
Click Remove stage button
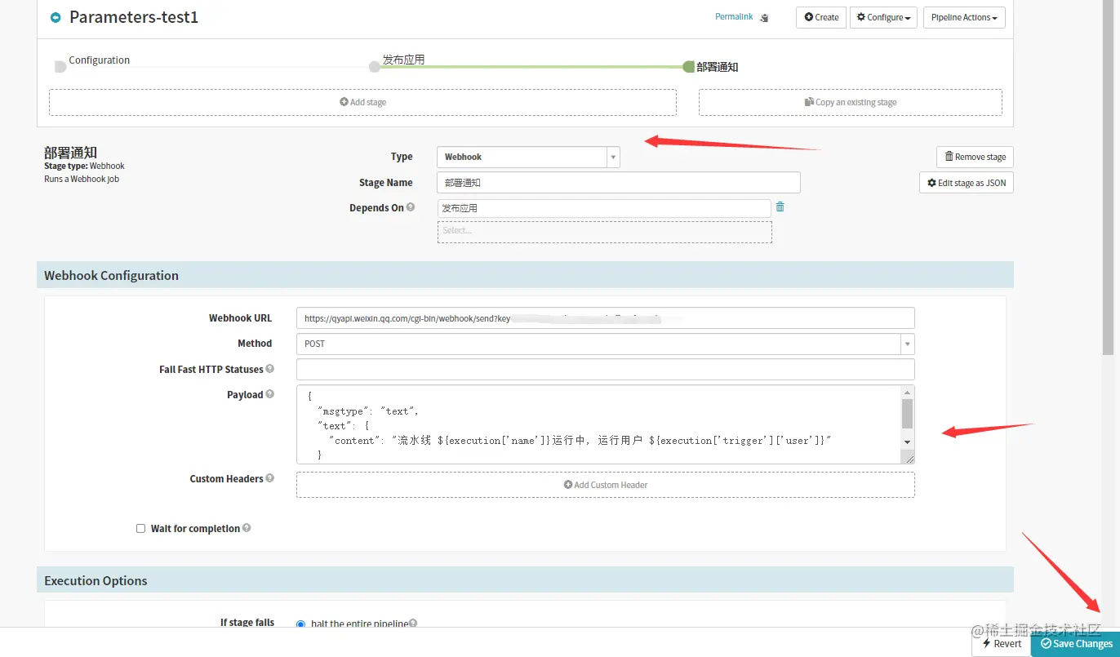pyautogui.click(x=975, y=157)
